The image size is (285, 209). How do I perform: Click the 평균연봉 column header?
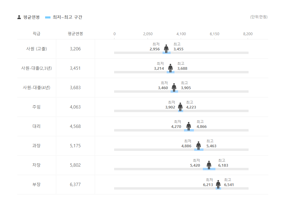pyautogui.click(x=75, y=34)
